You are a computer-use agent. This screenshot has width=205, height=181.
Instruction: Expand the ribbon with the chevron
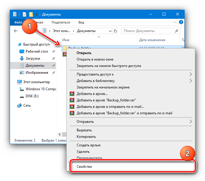click(175, 22)
